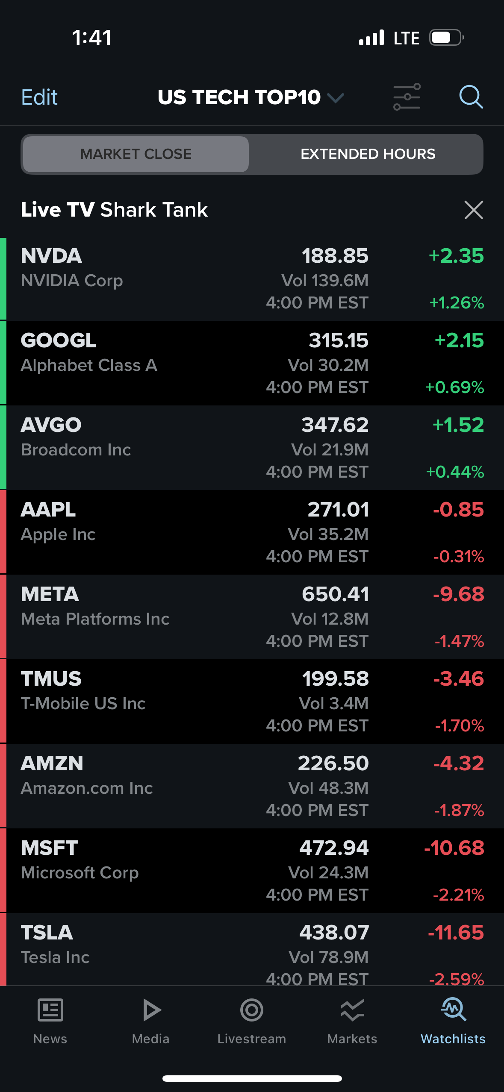
Task: Tap the MSFT Microsoft Corp row
Action: (x=252, y=871)
